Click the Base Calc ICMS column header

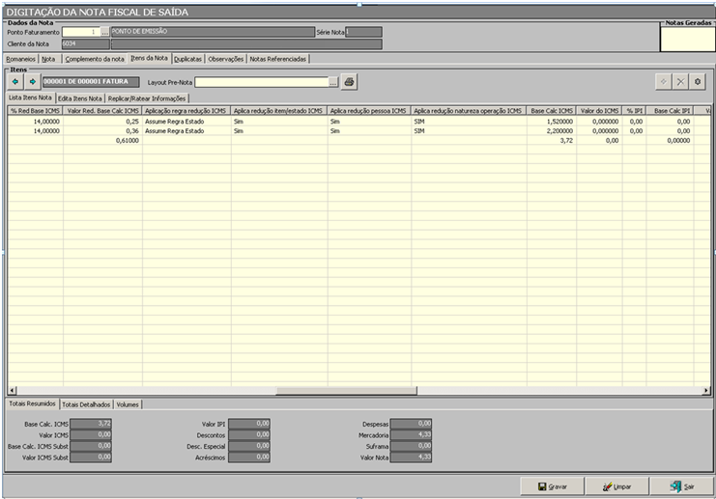[x=552, y=110]
